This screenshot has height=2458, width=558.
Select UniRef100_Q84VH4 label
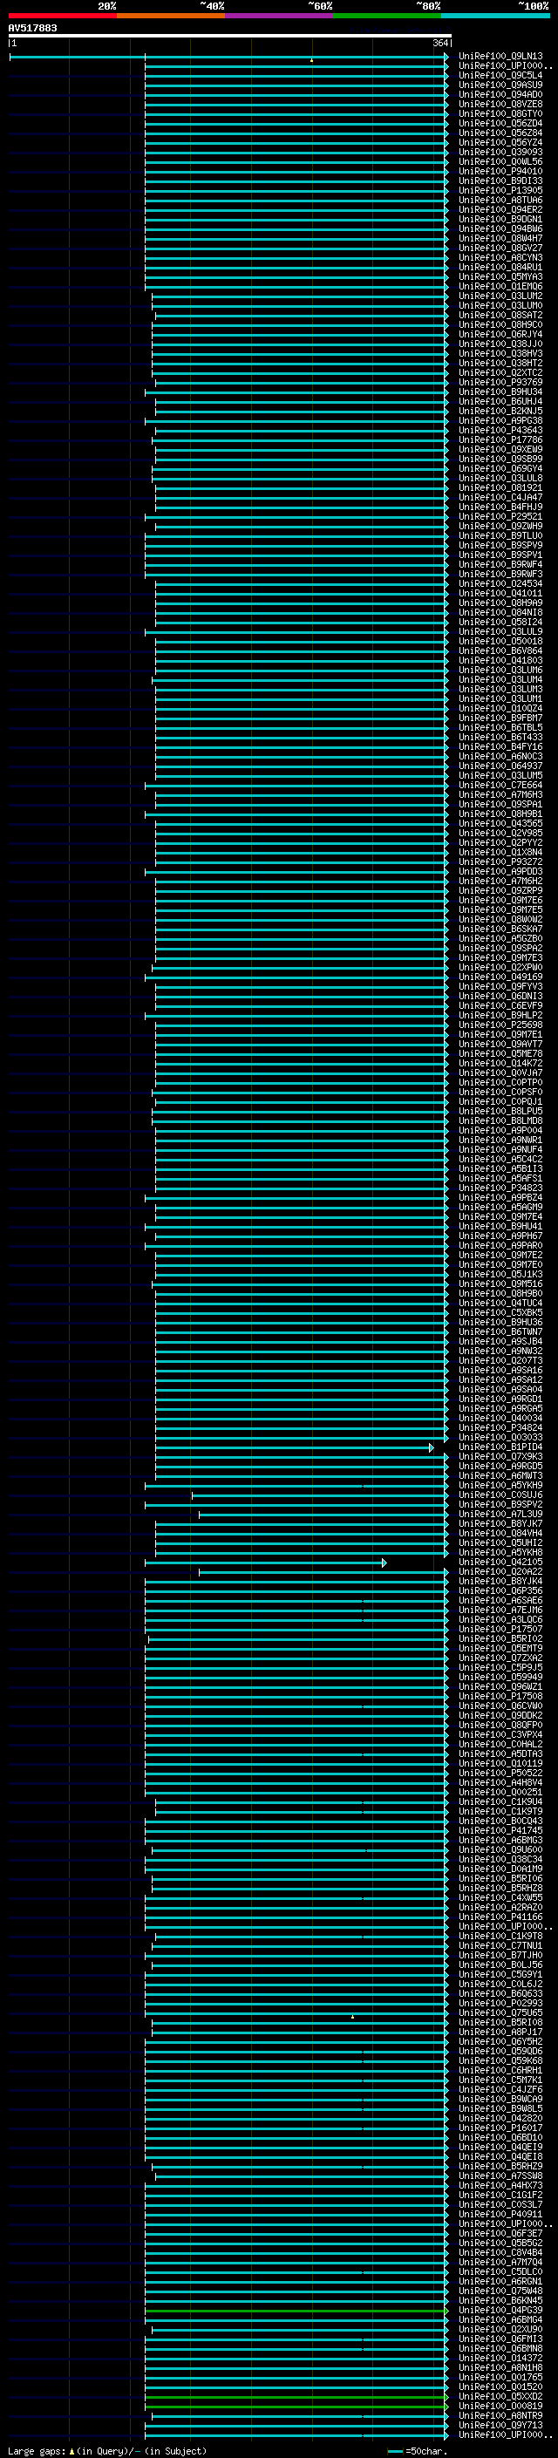coord(500,1532)
